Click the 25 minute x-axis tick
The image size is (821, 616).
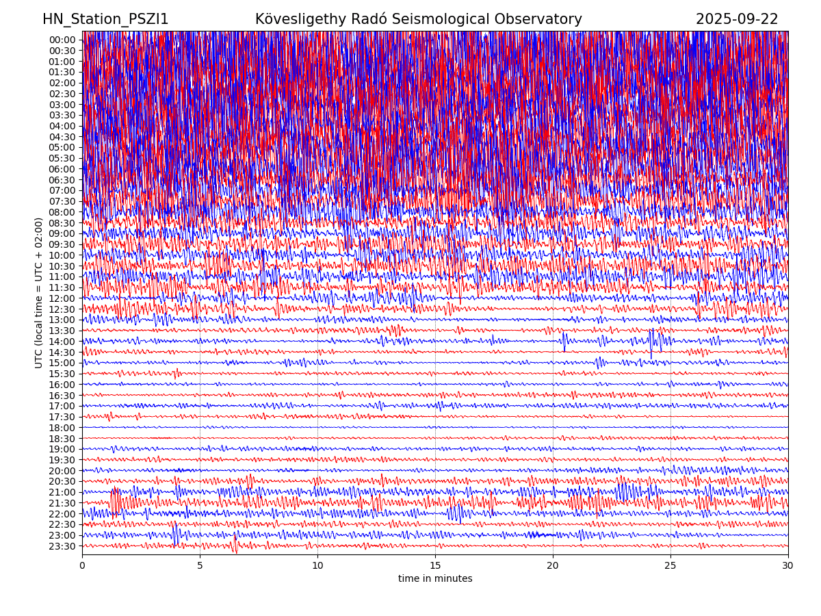tap(670, 565)
